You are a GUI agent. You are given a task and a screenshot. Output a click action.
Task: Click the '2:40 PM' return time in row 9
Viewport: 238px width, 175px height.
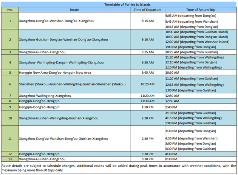pyautogui.click(x=171, y=107)
